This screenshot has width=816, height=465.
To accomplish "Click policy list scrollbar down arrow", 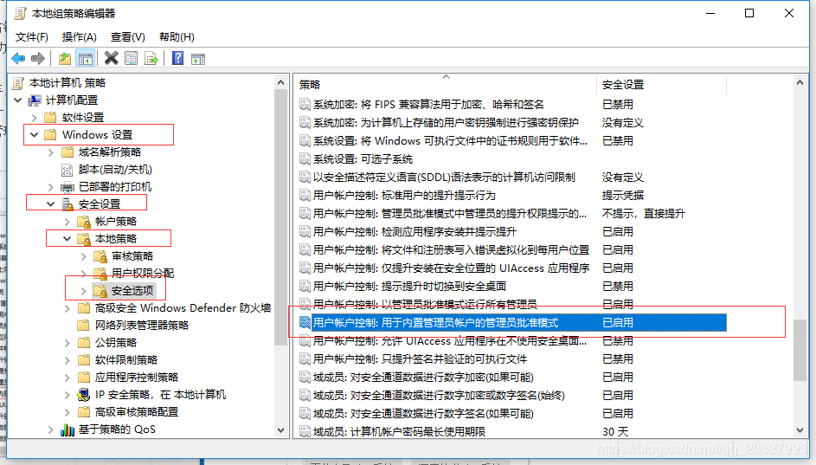I will (x=800, y=430).
